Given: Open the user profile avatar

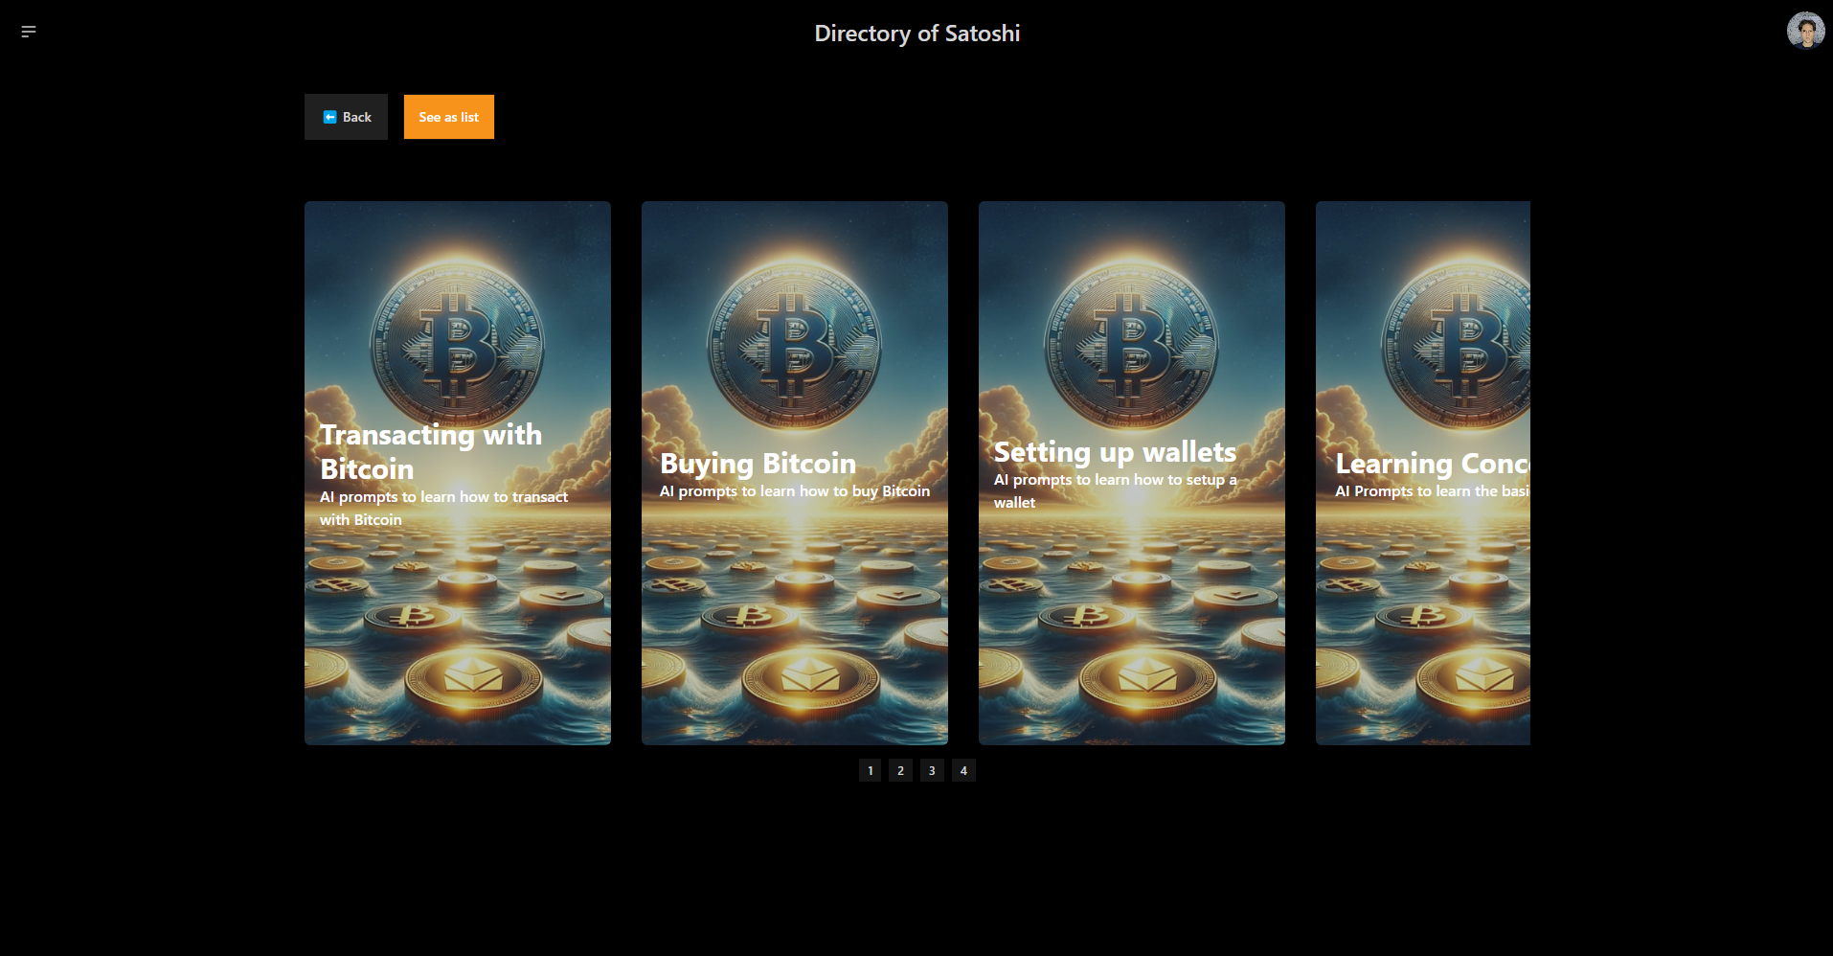Looking at the screenshot, I should click(1805, 31).
